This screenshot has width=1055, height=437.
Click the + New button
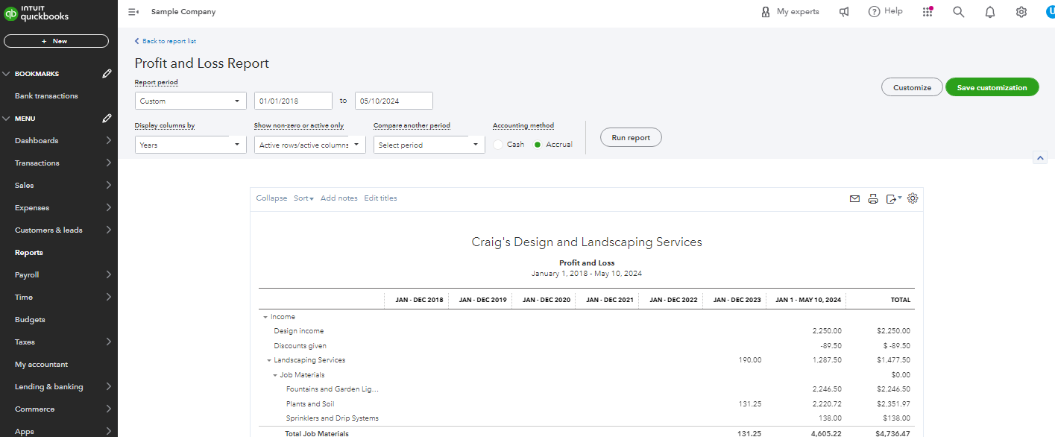56,41
